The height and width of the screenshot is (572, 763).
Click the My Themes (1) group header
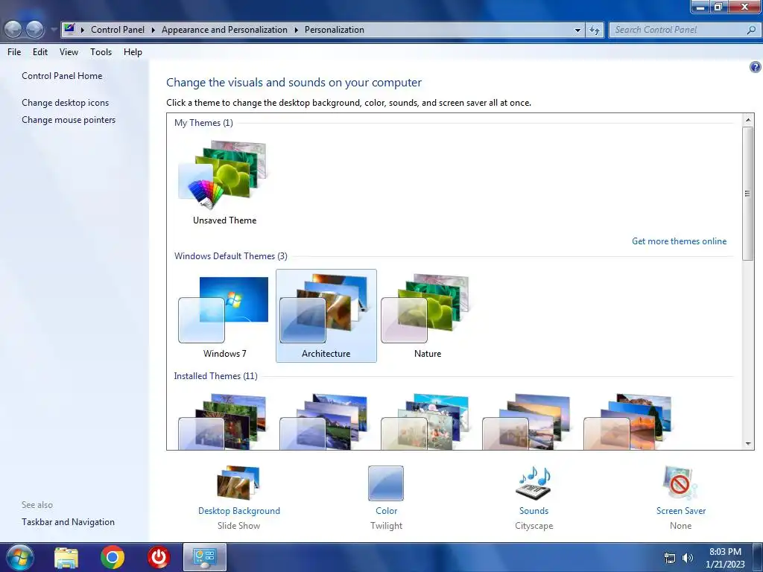click(203, 123)
